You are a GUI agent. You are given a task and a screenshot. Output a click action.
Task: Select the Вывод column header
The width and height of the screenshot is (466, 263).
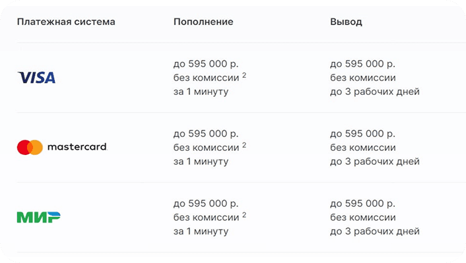coord(346,22)
